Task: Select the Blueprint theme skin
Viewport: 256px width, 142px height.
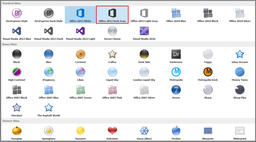Action: (208, 133)
